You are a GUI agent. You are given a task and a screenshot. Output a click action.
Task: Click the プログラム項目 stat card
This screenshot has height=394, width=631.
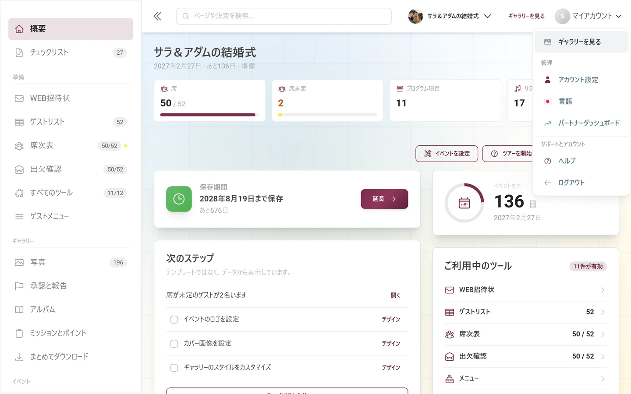[x=445, y=101]
